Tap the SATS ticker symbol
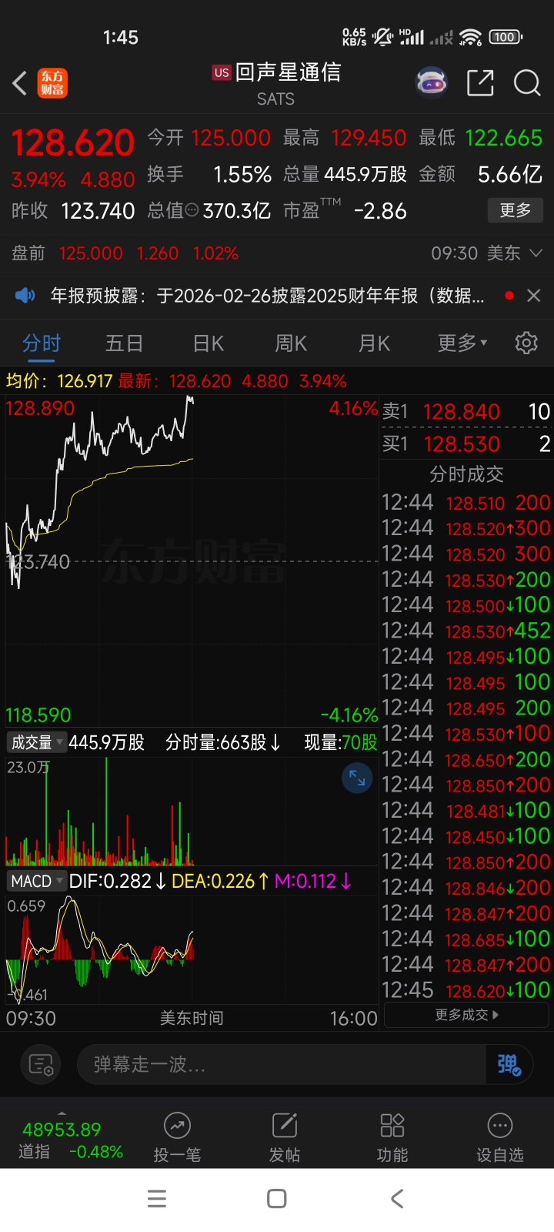 (275, 99)
